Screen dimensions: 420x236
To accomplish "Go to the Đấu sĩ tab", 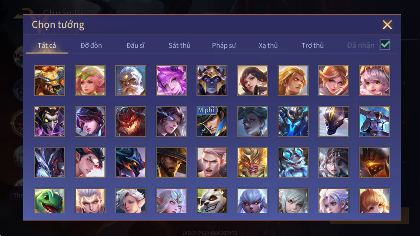I will 135,45.
